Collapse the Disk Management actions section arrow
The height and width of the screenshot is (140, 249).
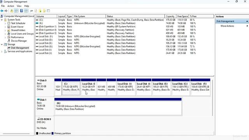pos(247,21)
